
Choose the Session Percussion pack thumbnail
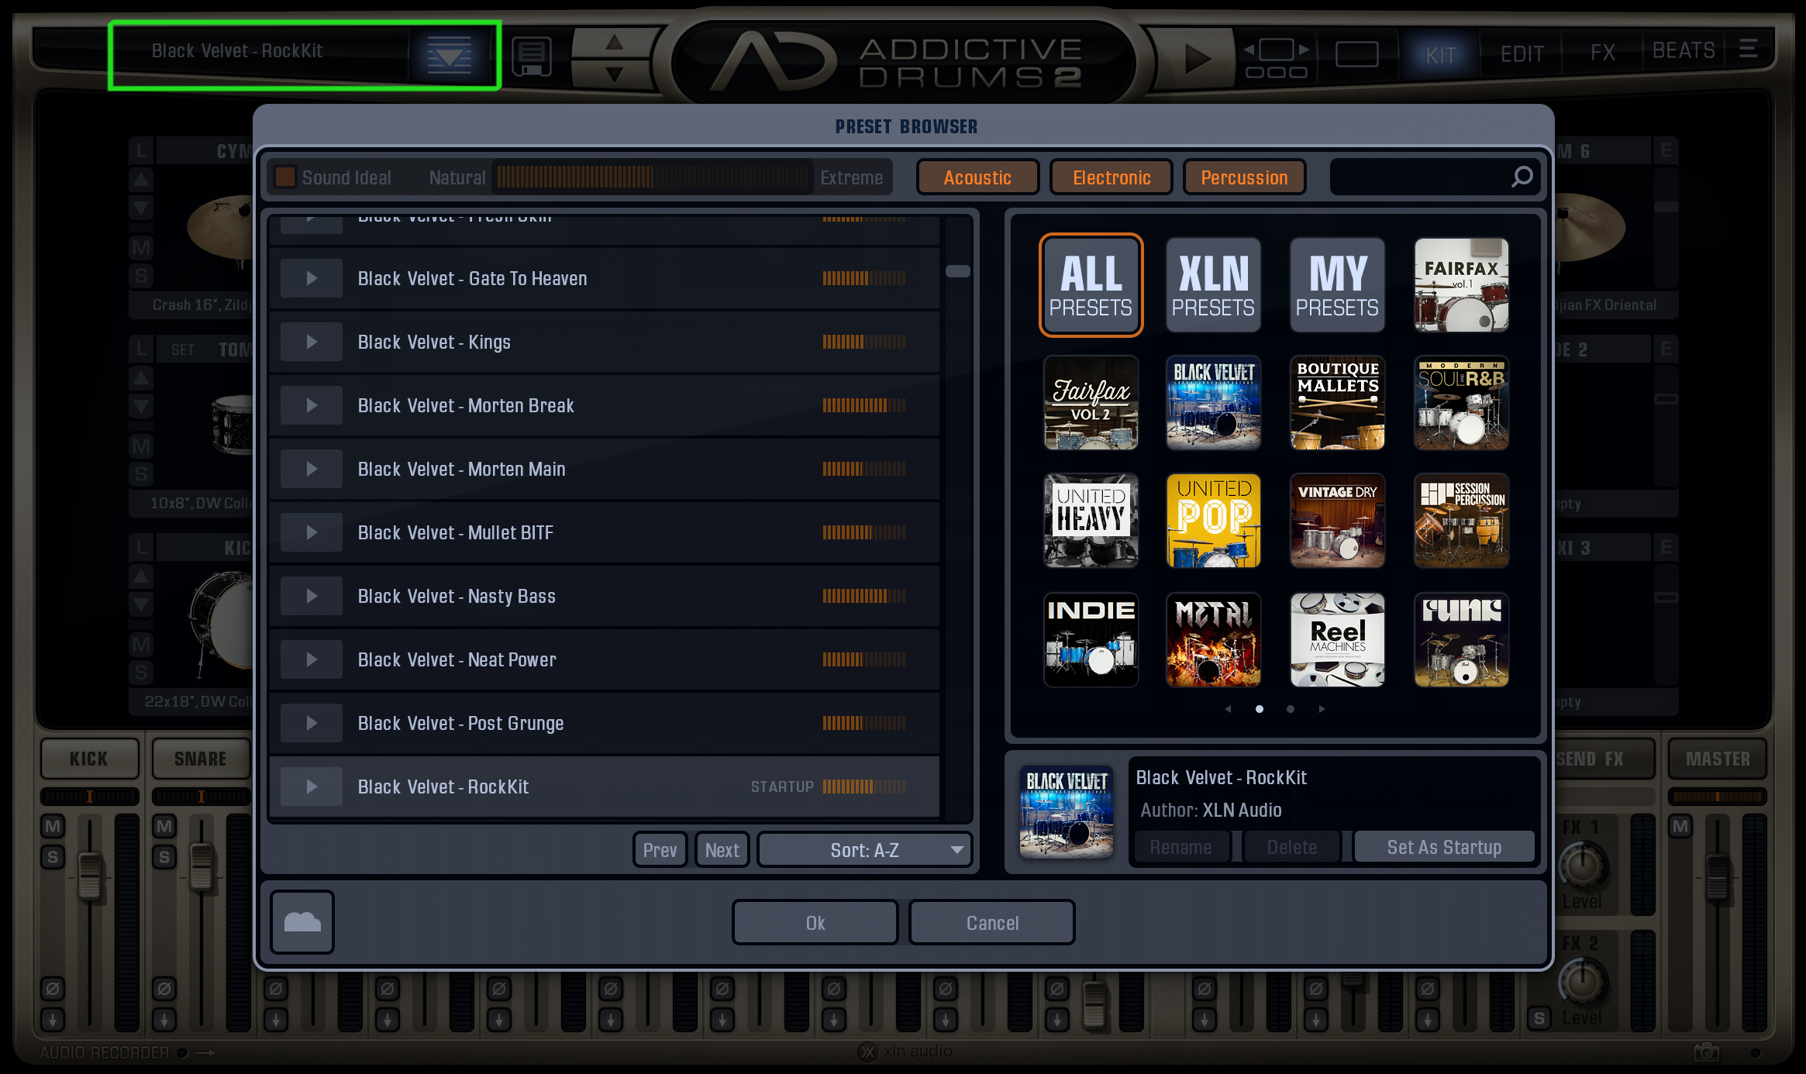[x=1461, y=521]
